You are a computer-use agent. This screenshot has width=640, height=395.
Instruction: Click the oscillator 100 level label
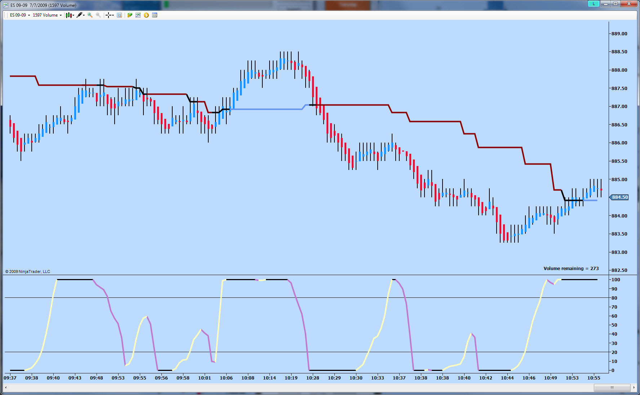(616, 280)
